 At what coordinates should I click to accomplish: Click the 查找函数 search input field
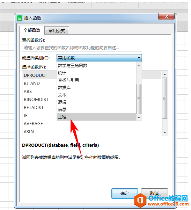82,48
